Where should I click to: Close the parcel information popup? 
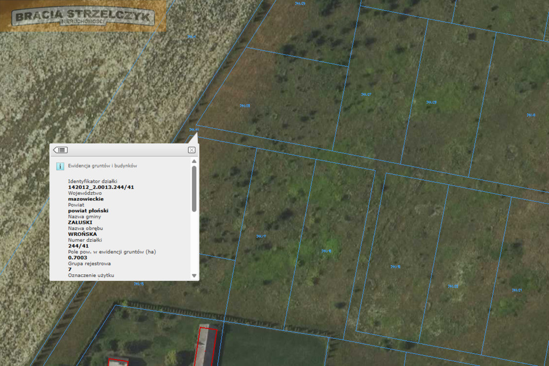(x=191, y=150)
